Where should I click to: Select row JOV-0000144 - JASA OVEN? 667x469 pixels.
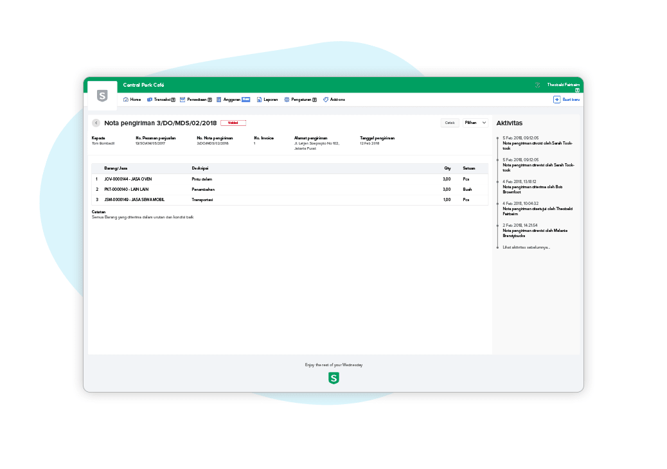tap(290, 179)
